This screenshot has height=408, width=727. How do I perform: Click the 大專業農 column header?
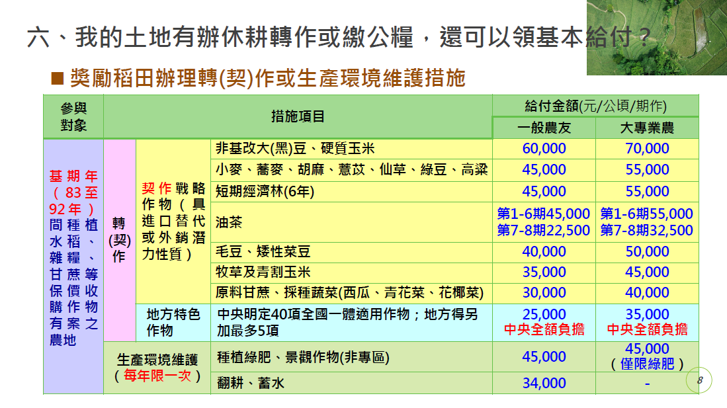click(x=647, y=128)
